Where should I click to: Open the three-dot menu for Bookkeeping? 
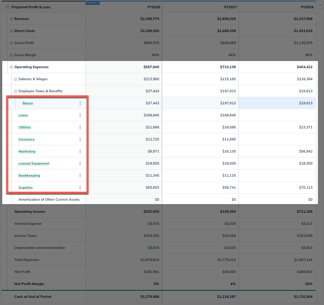click(x=80, y=175)
